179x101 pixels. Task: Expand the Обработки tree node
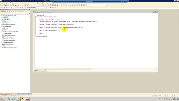pyautogui.click(x=1, y=30)
